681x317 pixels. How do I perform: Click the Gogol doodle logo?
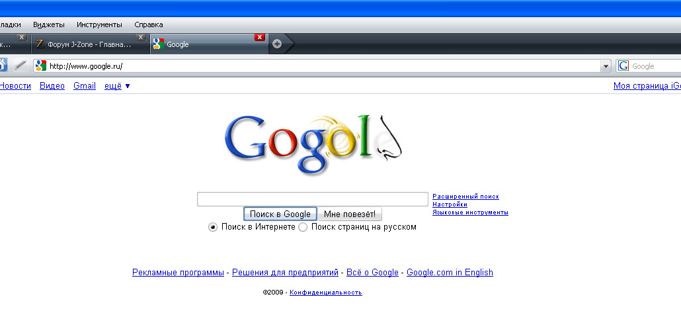(313, 145)
